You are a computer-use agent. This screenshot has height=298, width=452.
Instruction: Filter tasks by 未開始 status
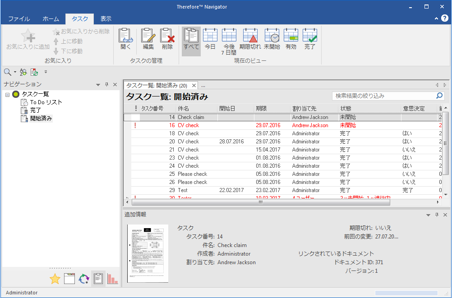click(272, 39)
